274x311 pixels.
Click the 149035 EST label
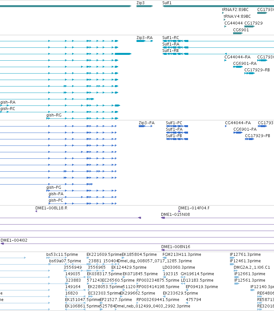[x=73, y=274]
